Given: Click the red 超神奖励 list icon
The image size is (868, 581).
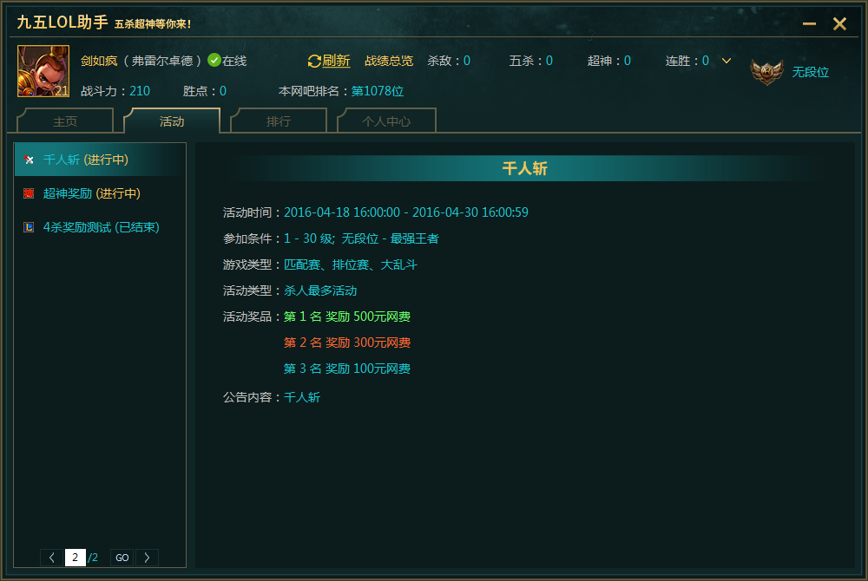Looking at the screenshot, I should [29, 193].
